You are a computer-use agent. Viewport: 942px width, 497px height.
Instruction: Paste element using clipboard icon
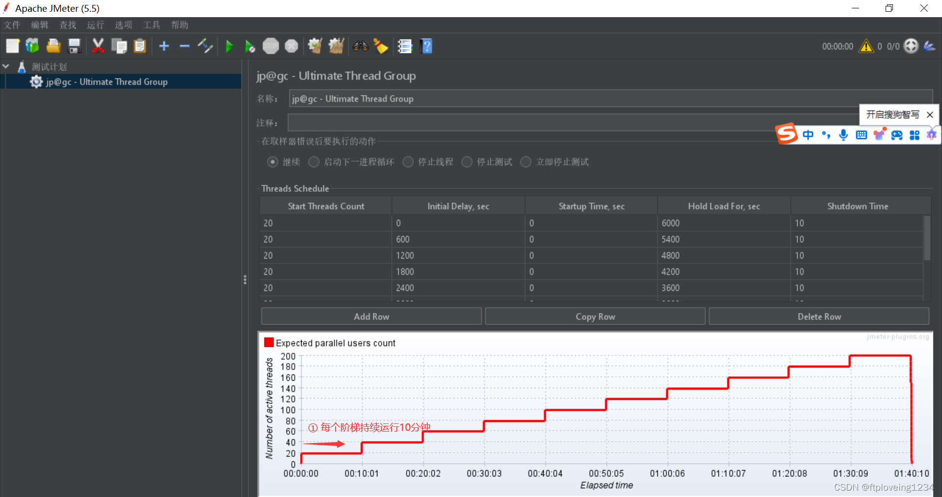(x=140, y=46)
